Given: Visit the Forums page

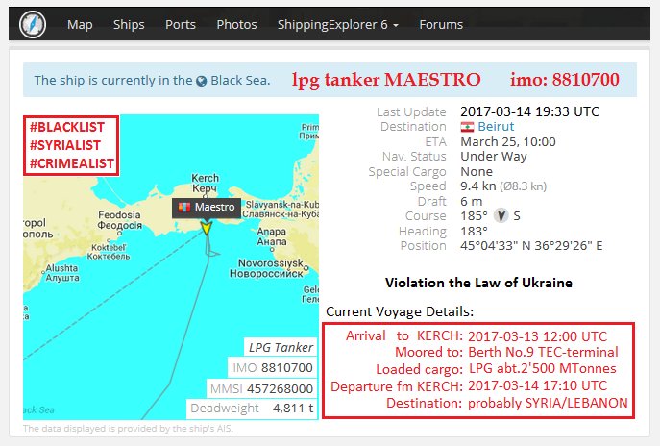Looking at the screenshot, I should pyautogui.click(x=441, y=24).
